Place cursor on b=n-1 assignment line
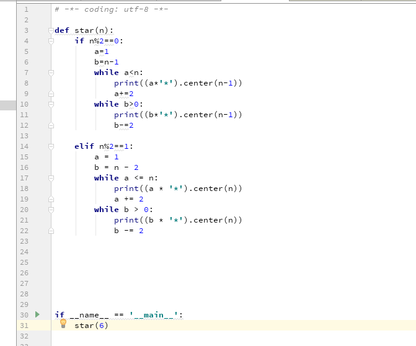This screenshot has width=416, height=346. (106, 62)
